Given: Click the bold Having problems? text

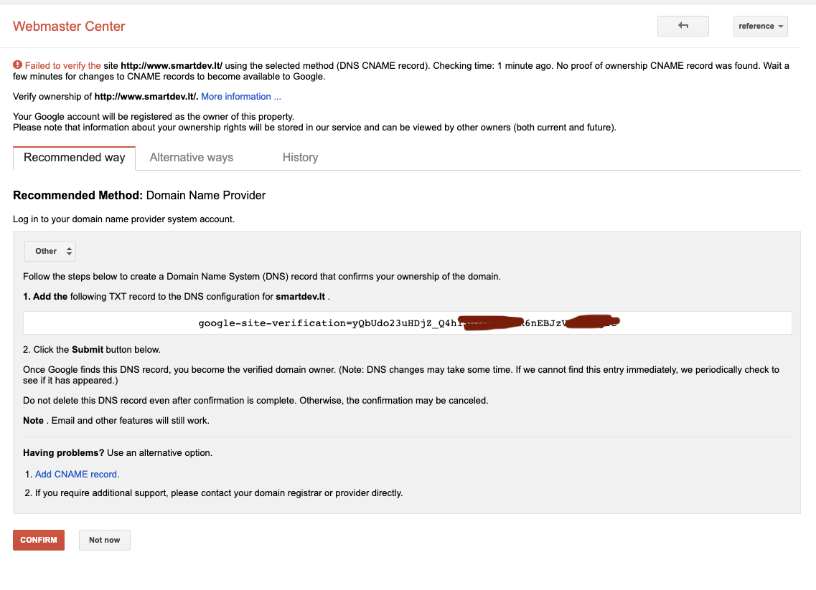Looking at the screenshot, I should (63, 453).
